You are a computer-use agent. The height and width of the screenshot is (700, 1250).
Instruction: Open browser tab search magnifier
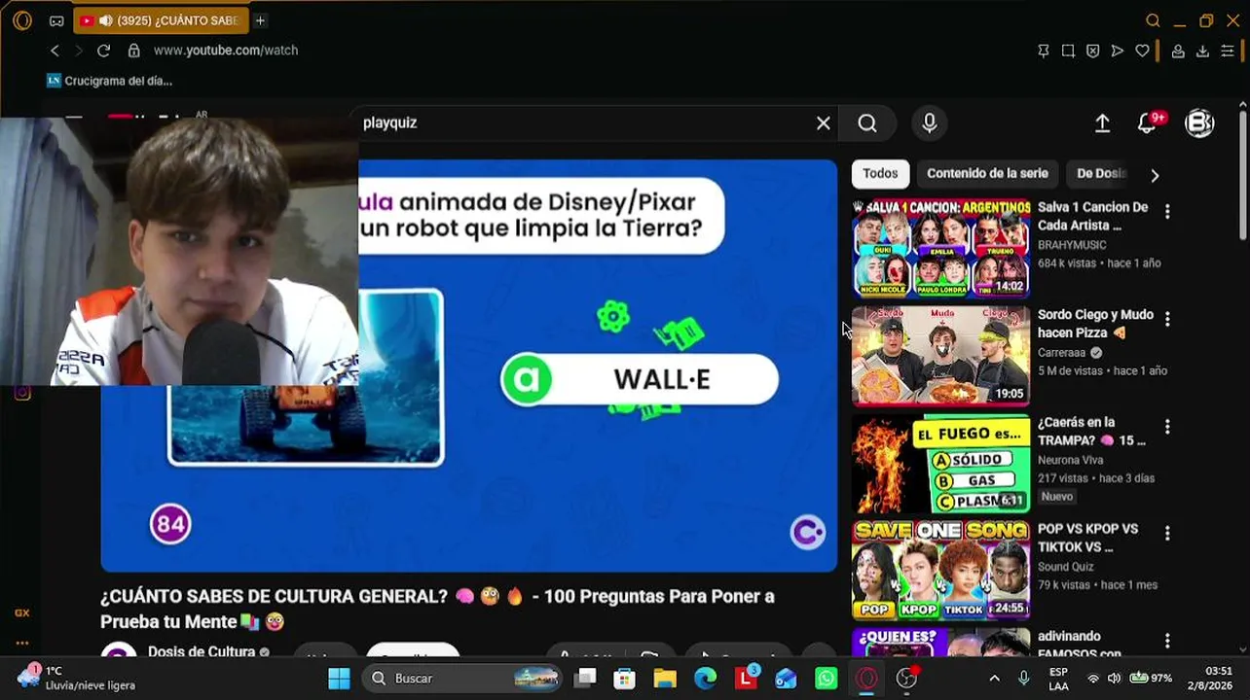pyautogui.click(x=1153, y=20)
